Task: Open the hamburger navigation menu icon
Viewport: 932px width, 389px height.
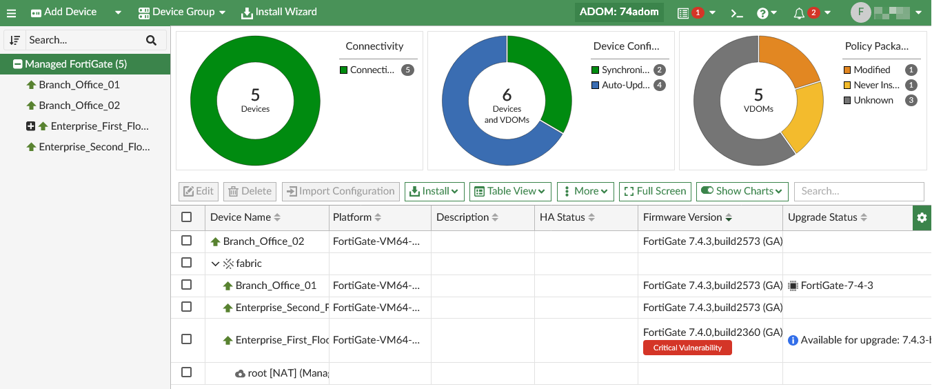Action: (x=11, y=12)
